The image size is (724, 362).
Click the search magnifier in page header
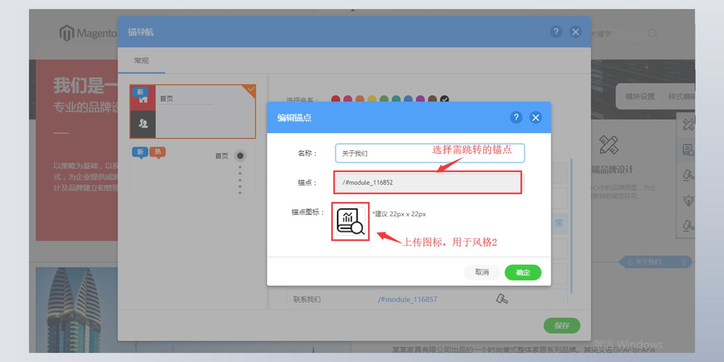click(x=653, y=33)
